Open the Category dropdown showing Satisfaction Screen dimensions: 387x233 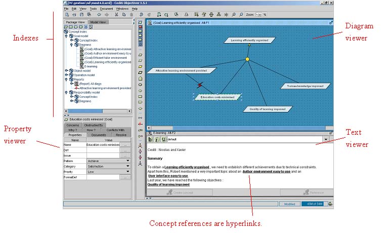(127, 166)
